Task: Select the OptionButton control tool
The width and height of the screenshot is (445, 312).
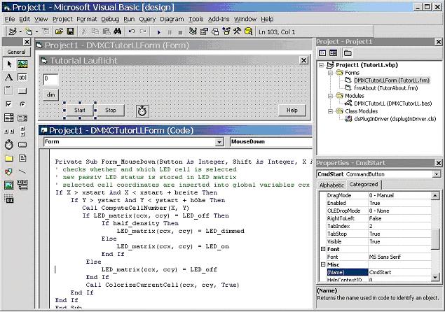Action: click(22, 104)
